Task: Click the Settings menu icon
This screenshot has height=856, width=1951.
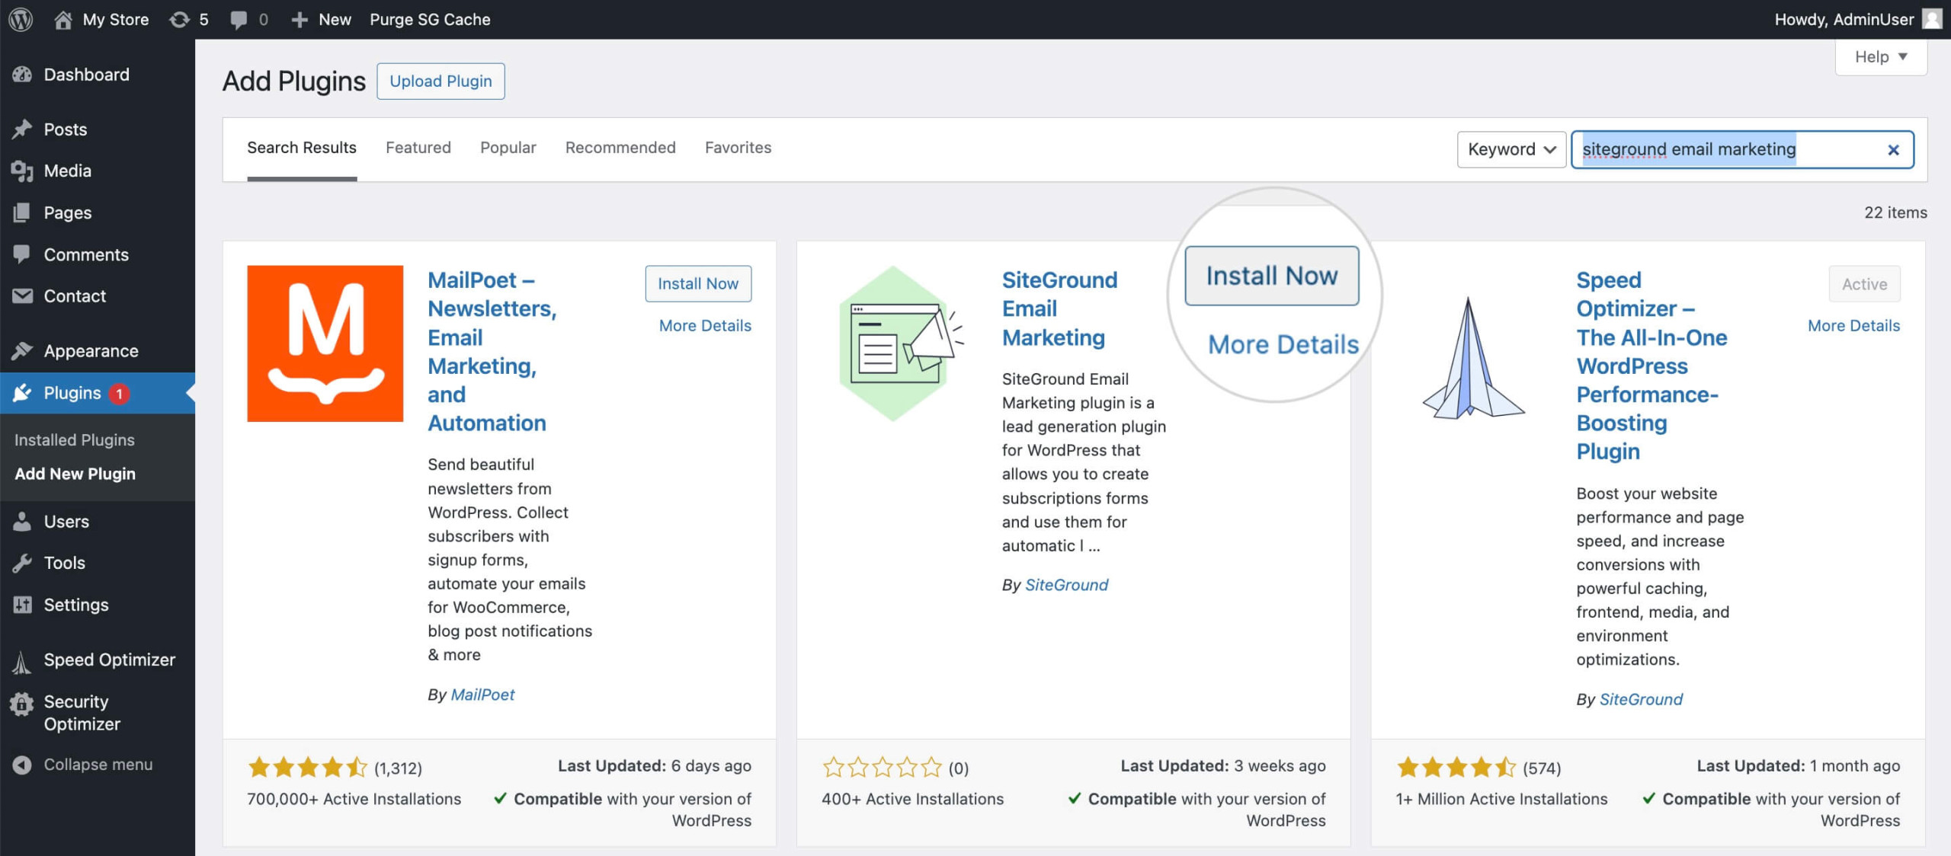Action: [x=22, y=605]
